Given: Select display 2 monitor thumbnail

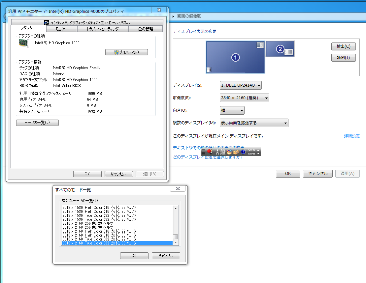Looking at the screenshot, I should (x=280, y=49).
